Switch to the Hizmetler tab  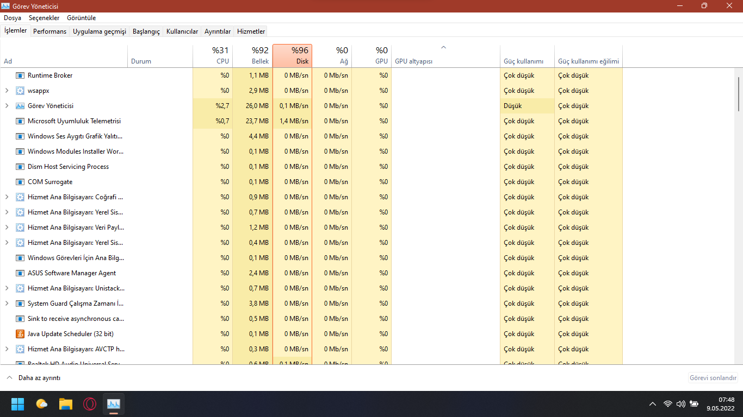[251, 31]
